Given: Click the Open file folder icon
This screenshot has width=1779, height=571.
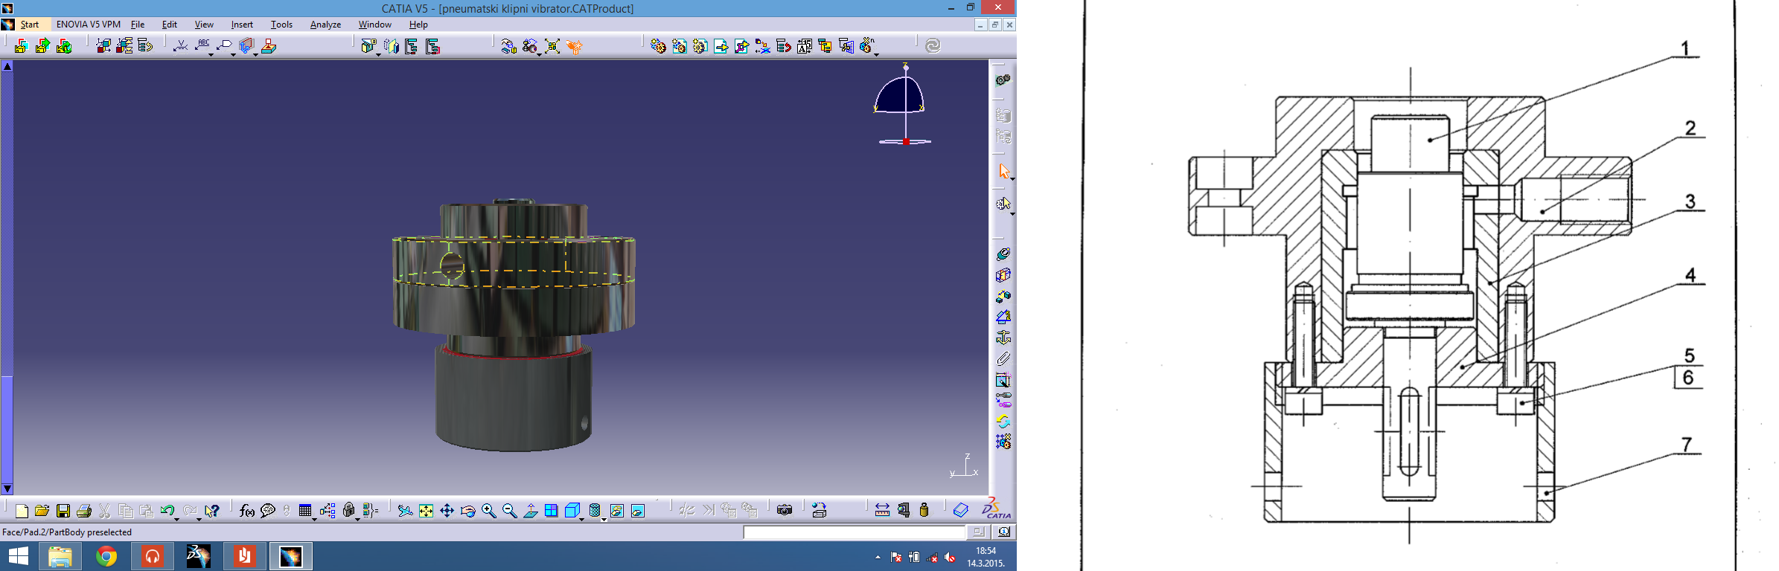Looking at the screenshot, I should 42,511.
